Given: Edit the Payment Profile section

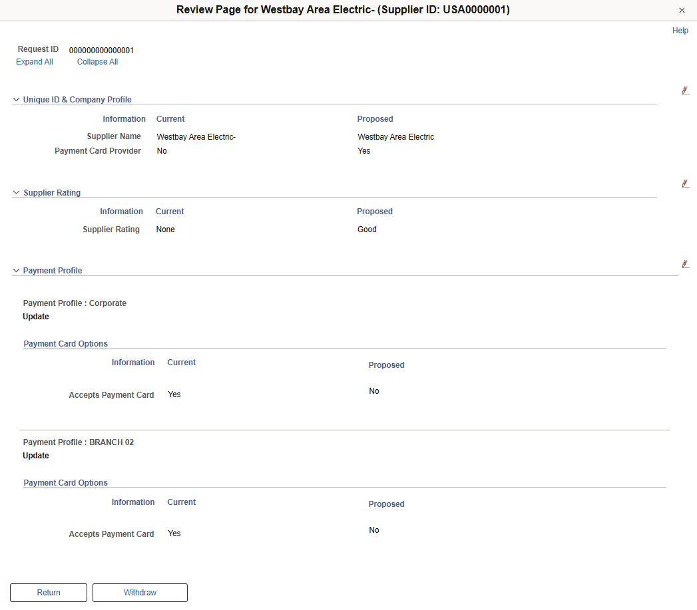Looking at the screenshot, I should [x=686, y=263].
